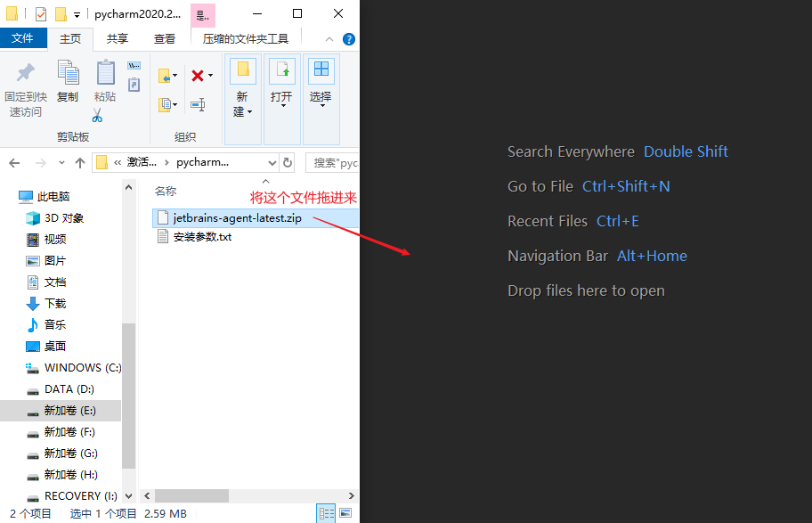Screen dimensions: 812x523
Task: Expand the Move to dropdown arrow
Action: point(175,76)
